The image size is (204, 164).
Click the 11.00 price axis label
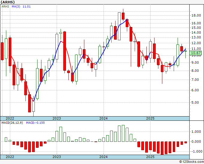[x=196, y=49]
